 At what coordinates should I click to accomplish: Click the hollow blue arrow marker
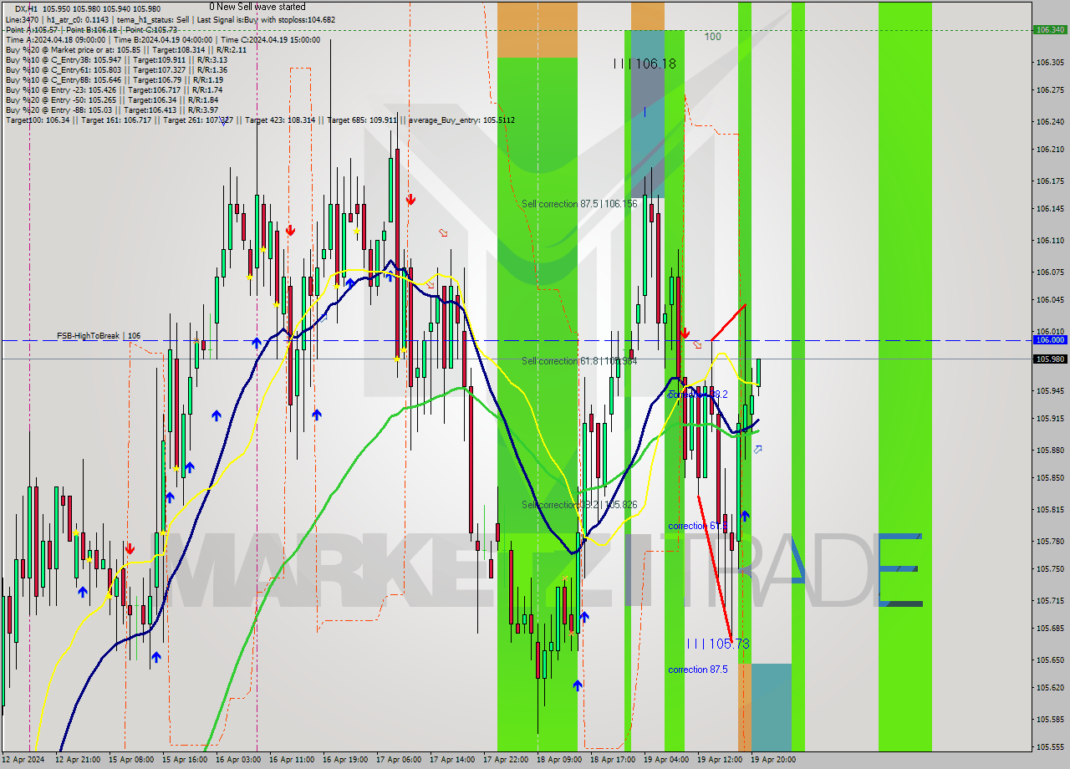[x=757, y=450]
